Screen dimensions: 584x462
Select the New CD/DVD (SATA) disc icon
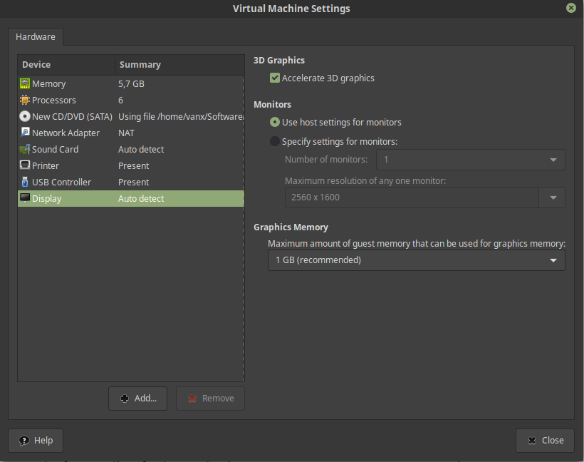click(x=24, y=116)
